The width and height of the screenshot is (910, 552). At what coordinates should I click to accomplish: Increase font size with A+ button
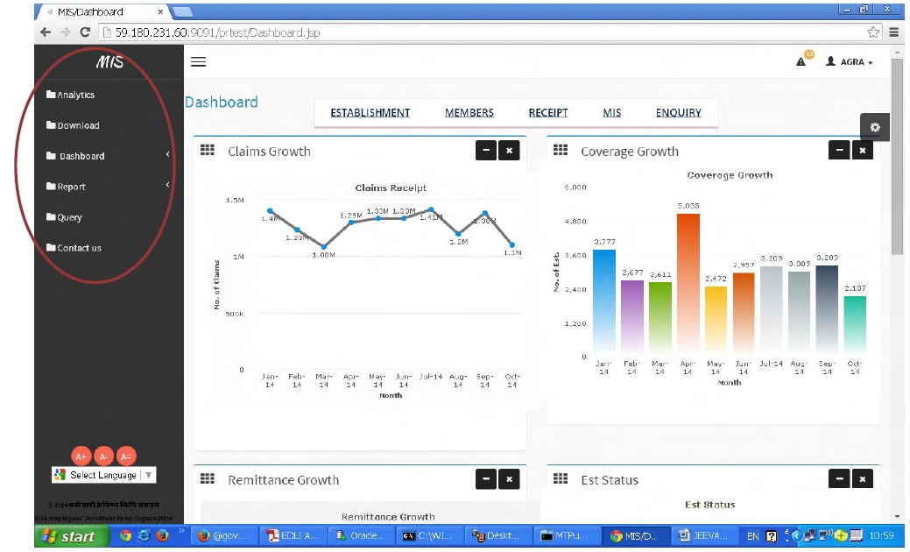(x=81, y=456)
